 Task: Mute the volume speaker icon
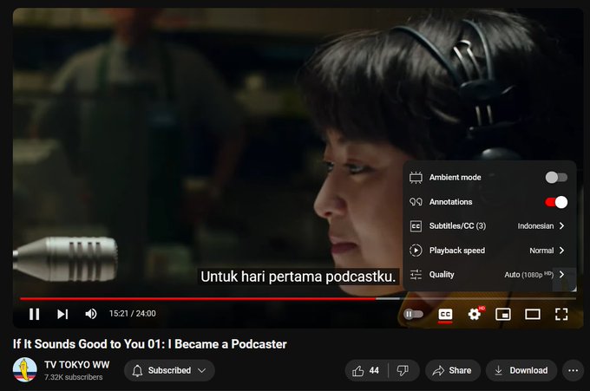[x=91, y=314]
